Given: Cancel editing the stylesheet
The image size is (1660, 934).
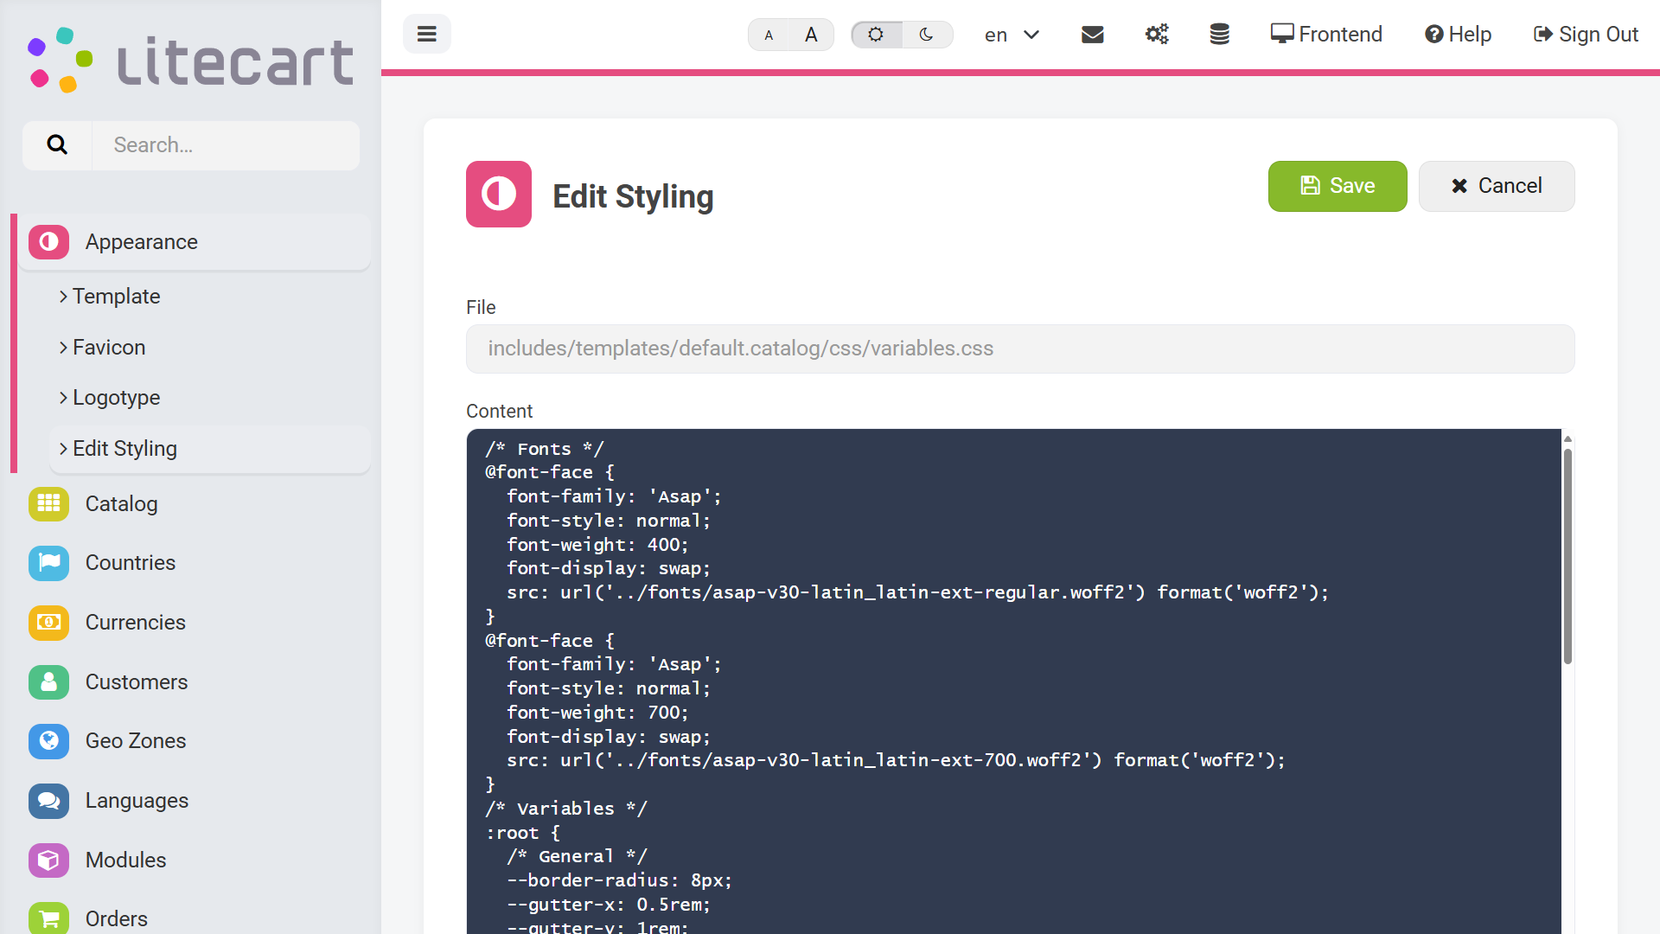Looking at the screenshot, I should point(1497,186).
